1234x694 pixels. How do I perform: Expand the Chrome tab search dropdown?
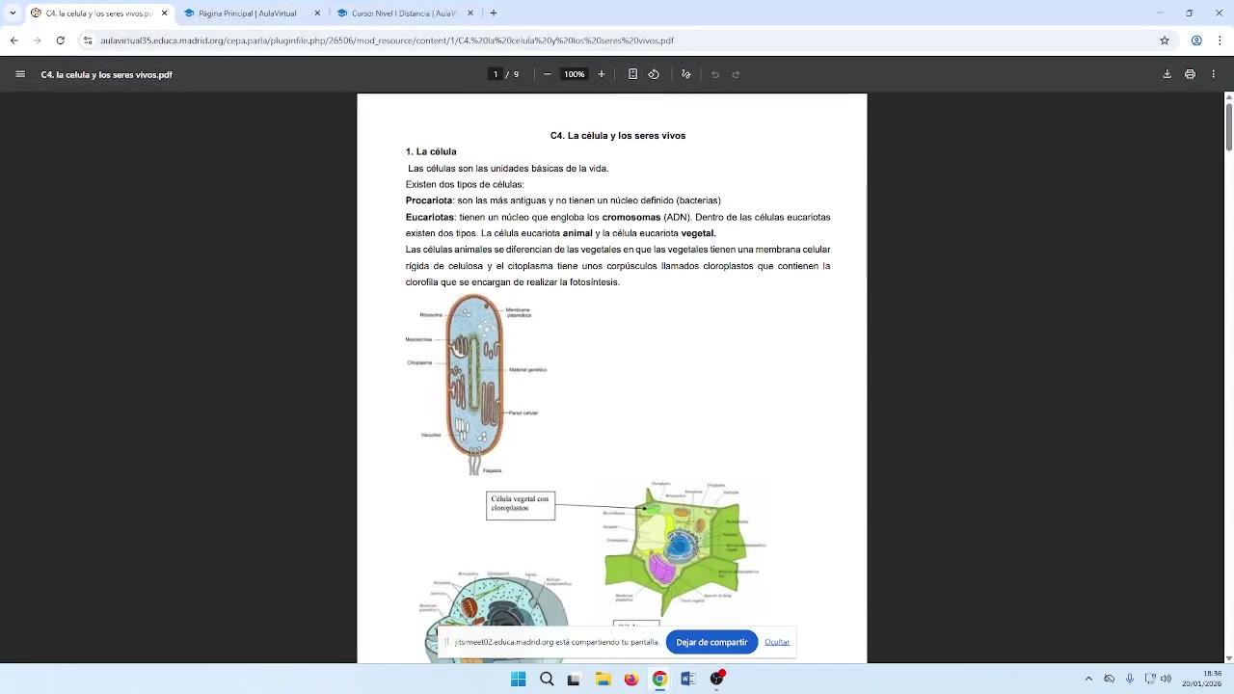click(13, 13)
